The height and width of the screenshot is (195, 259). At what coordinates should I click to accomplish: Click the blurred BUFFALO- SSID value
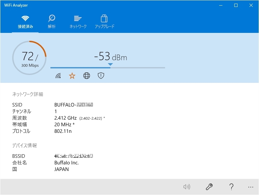73,105
